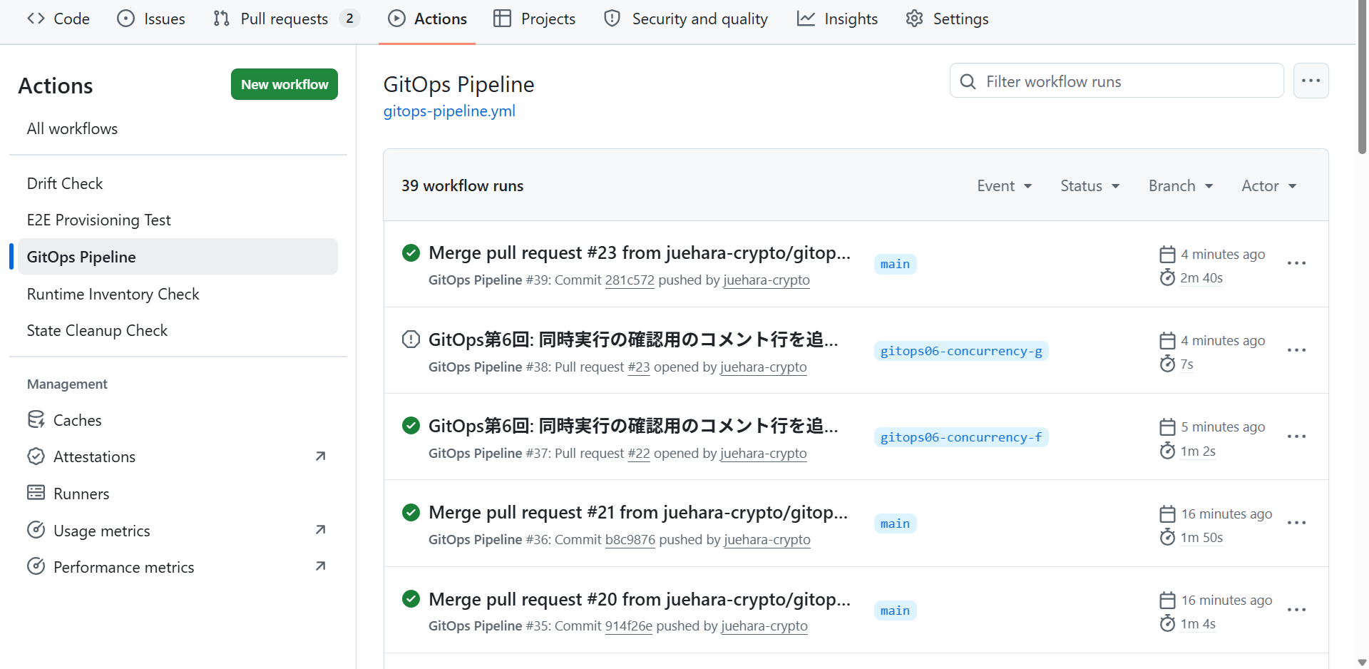Open the Projects tab
This screenshot has height=669, width=1369.
pyautogui.click(x=535, y=19)
